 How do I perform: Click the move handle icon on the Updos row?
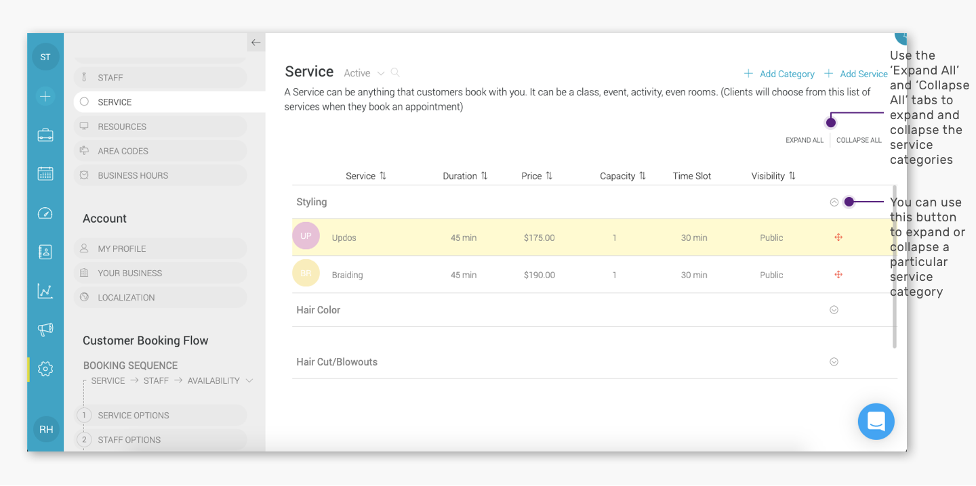click(838, 238)
